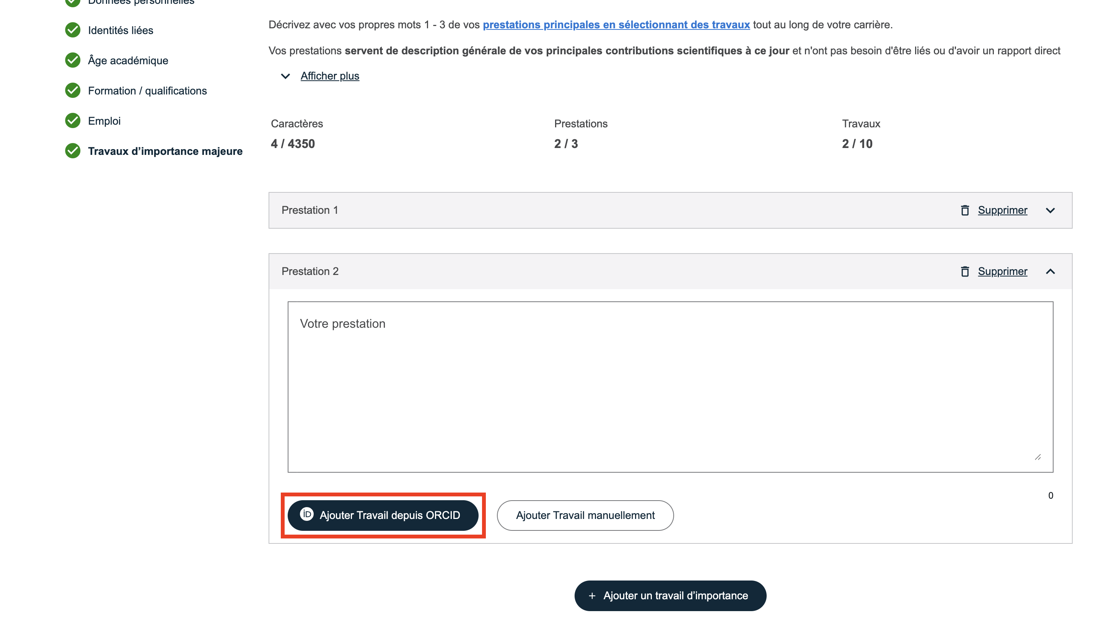Viewport: 1114px width, 618px height.
Task: Click Supprimer link for Prestation 2
Action: (x=1002, y=272)
